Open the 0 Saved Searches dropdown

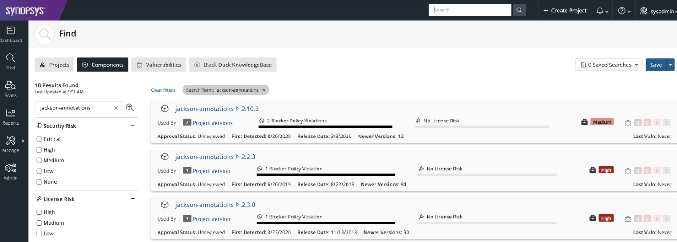[609, 65]
